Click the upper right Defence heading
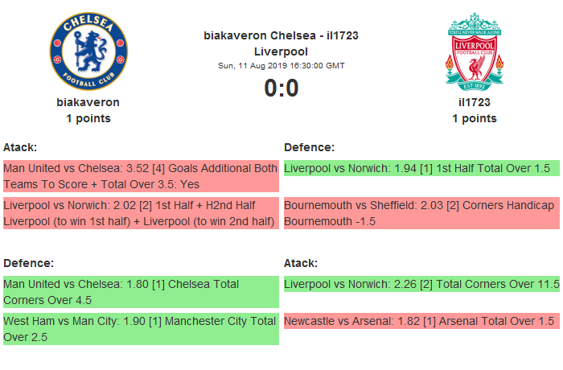The width and height of the screenshot is (563, 370). click(309, 147)
